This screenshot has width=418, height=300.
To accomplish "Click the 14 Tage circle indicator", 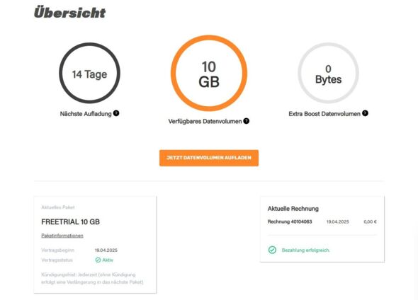I will pos(89,73).
